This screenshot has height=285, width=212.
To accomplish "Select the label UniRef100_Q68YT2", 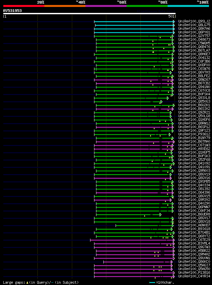I will (x=194, y=236).
